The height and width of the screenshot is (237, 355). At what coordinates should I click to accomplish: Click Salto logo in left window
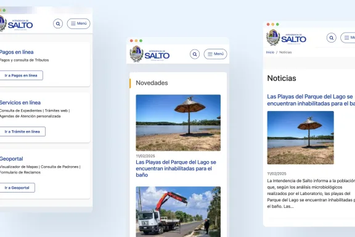coord(16,23)
